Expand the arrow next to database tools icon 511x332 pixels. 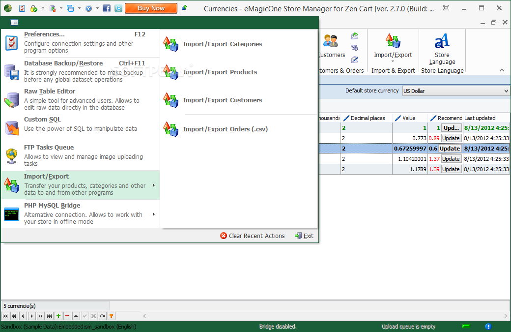[61, 8]
